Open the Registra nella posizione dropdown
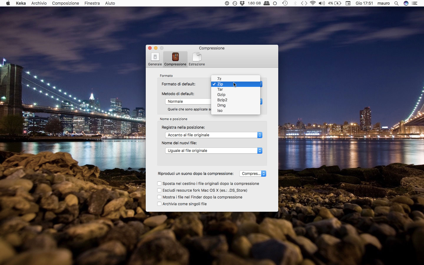The height and width of the screenshot is (265, 424). pyautogui.click(x=214, y=135)
